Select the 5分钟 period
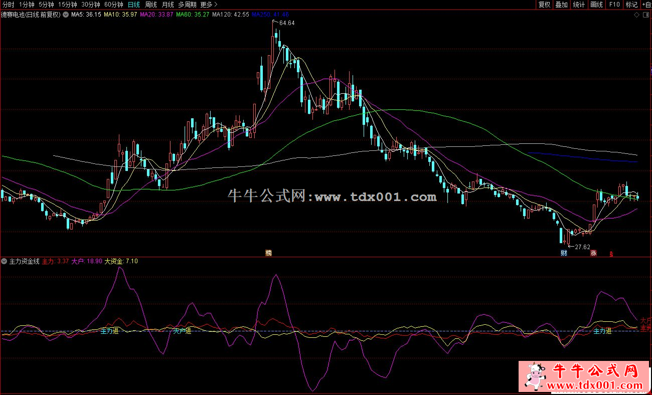The height and width of the screenshot is (395, 652). click(x=46, y=5)
